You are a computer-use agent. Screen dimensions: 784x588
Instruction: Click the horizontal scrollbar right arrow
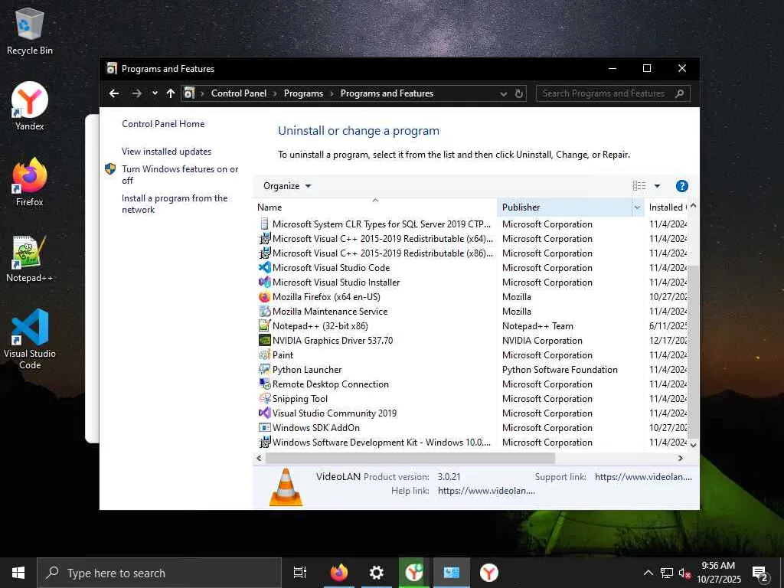click(680, 458)
